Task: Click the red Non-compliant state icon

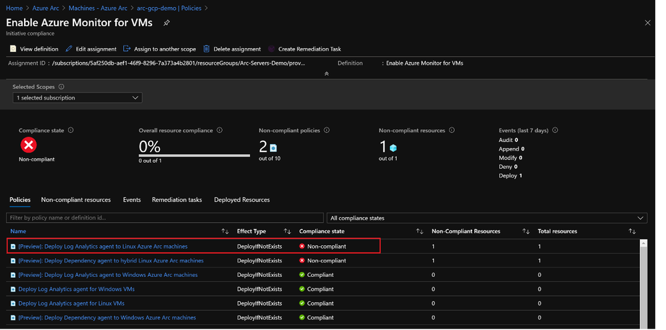Action: click(29, 146)
